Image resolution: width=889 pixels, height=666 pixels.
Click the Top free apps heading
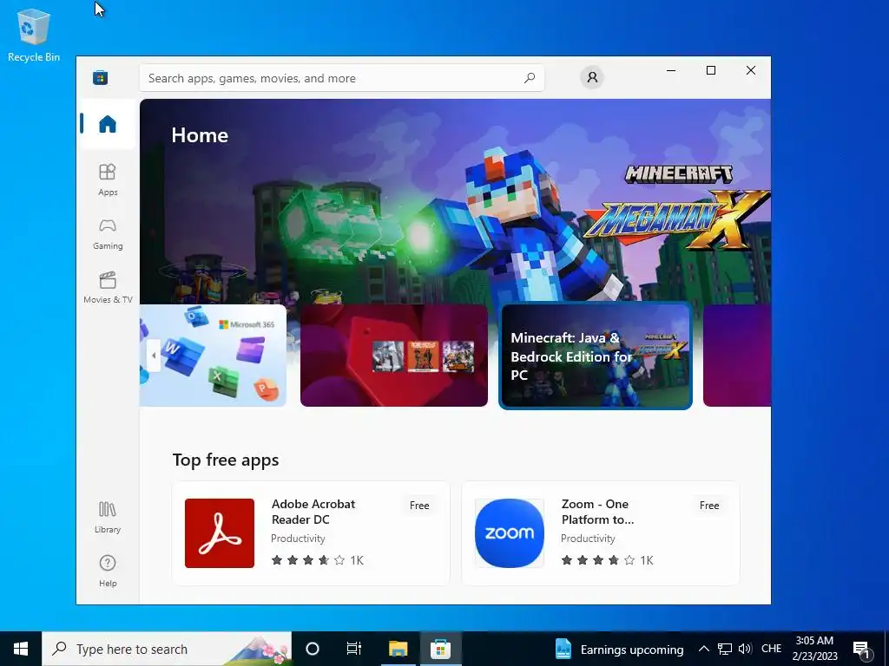(x=226, y=460)
